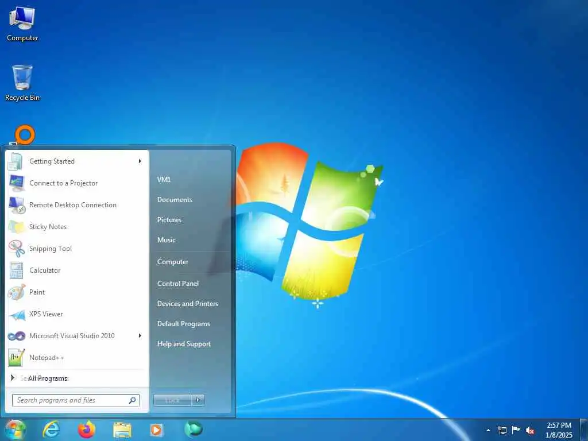
Task: Open Computer from the Start menu right pane
Action: 172,262
